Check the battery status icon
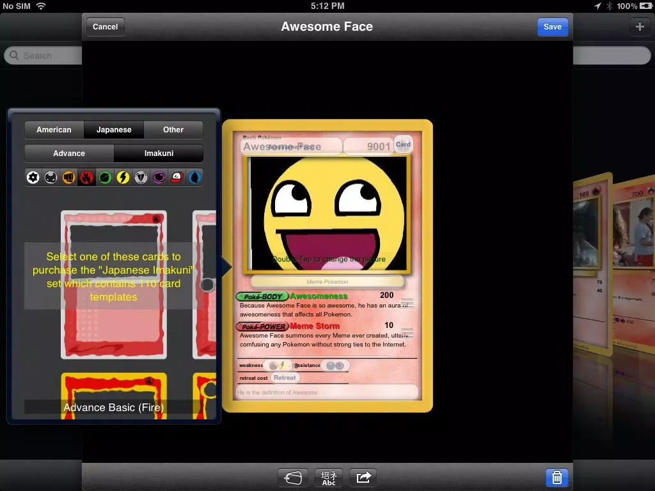The image size is (655, 491). pyautogui.click(x=646, y=6)
